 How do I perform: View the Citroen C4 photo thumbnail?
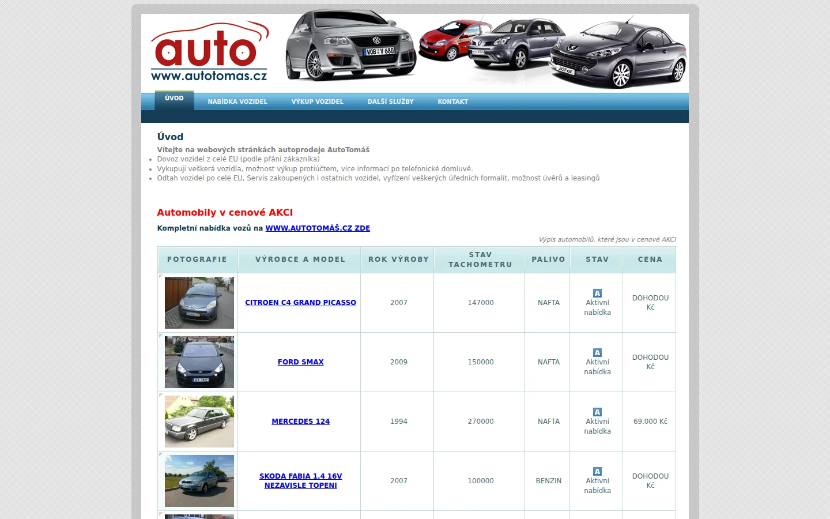tap(199, 303)
